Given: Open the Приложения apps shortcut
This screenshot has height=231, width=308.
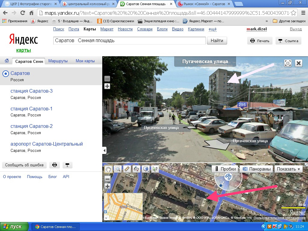Looking at the screenshot, I should coord(15,21).
